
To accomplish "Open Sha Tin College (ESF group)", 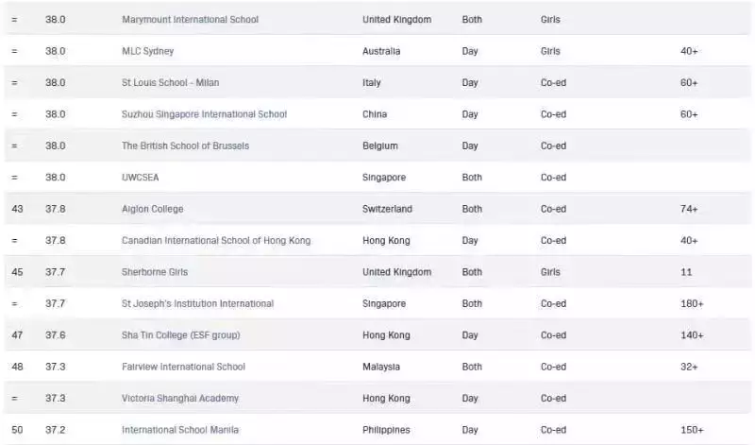I will (x=180, y=335).
